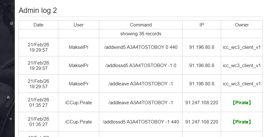269x137 pixels.
Task: Select the /addlossd5 A3A4TOSTOBOY -1 440 command
Action: tap(141, 122)
